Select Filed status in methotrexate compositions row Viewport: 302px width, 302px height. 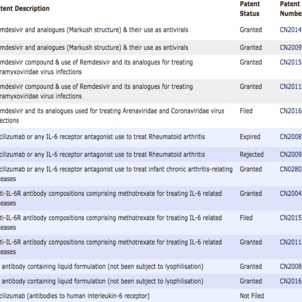tap(246, 218)
